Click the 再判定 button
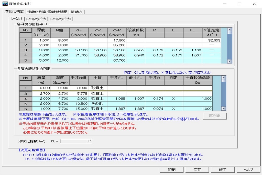 [x=215, y=116]
